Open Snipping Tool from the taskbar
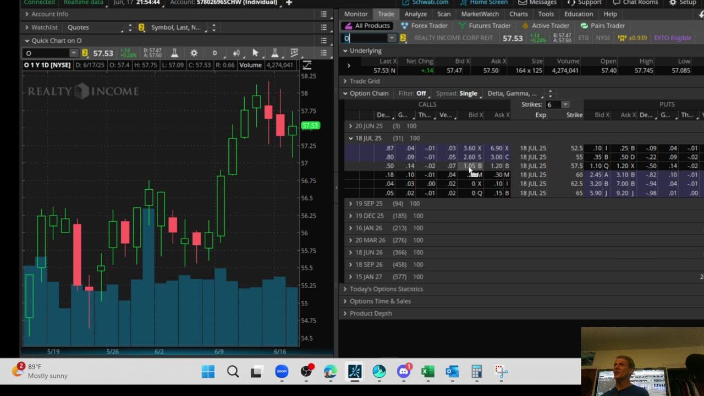This screenshot has height=396, width=704. [x=501, y=372]
